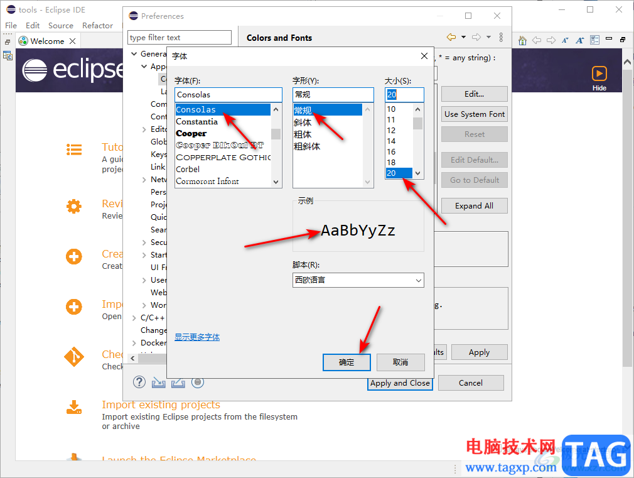The image size is (634, 478).
Task: Click the font name input field
Action: 228,95
